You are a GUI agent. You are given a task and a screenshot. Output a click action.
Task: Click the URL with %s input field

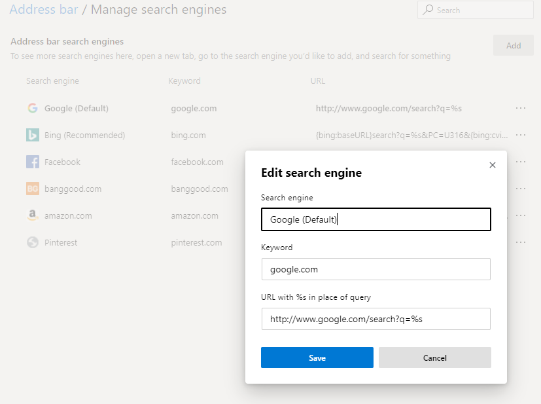(375, 319)
